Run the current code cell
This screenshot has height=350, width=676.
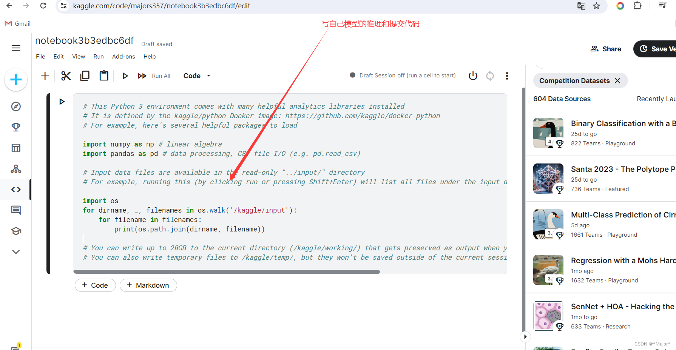pyautogui.click(x=125, y=76)
